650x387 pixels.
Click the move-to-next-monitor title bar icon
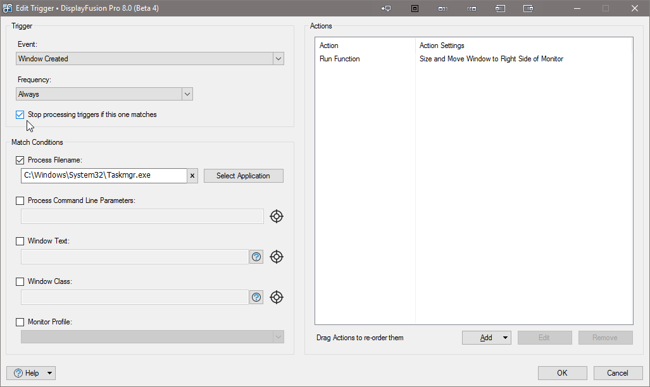(x=386, y=8)
